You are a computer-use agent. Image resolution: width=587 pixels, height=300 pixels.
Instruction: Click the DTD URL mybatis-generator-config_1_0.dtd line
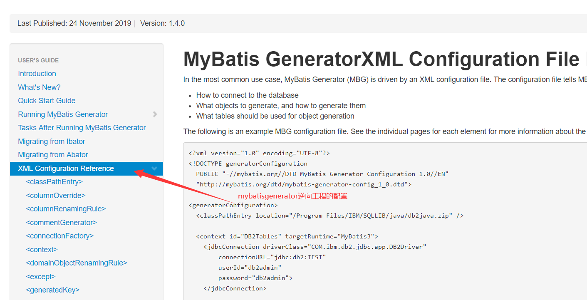coord(304,184)
